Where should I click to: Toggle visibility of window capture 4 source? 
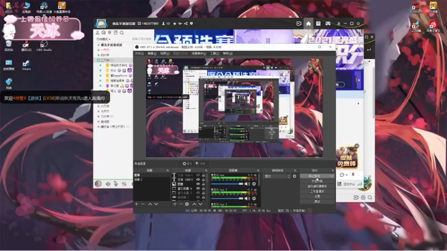point(198,189)
